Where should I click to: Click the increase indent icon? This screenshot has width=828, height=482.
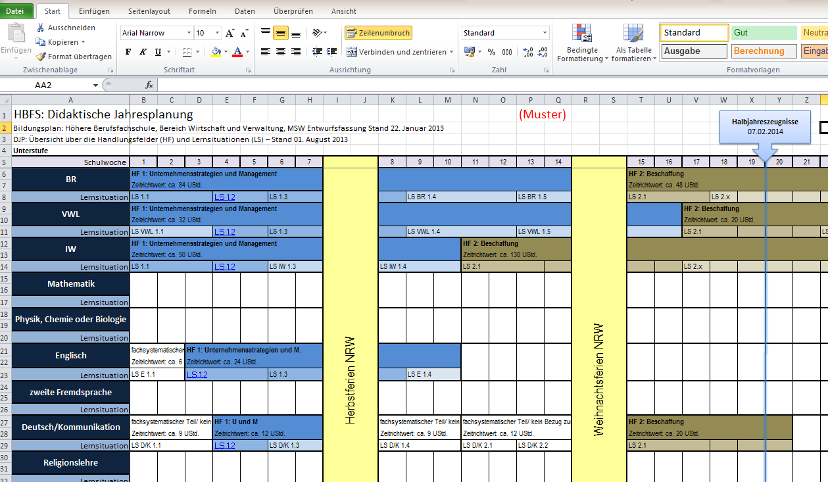tap(332, 52)
